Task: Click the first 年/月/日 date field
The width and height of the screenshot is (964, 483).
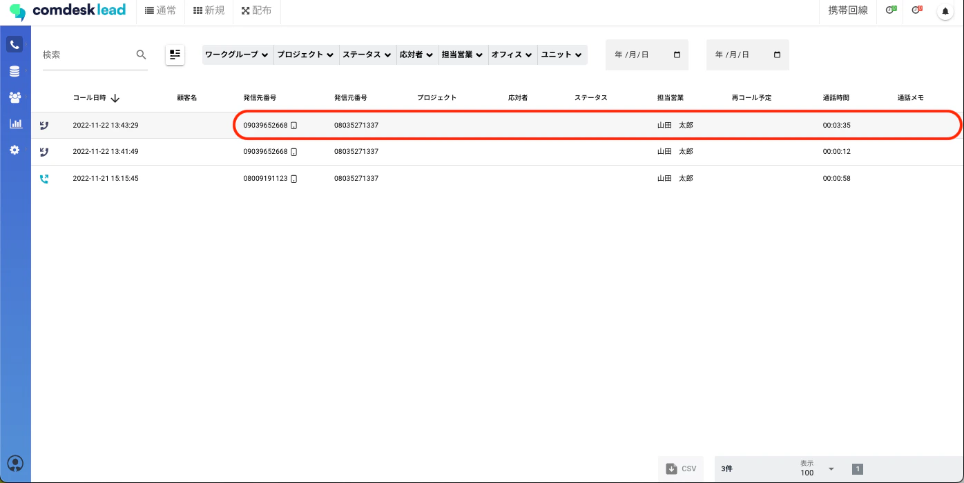Action: tap(647, 55)
